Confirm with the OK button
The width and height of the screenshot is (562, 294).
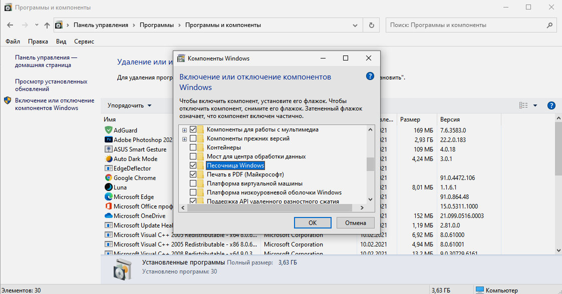tap(313, 223)
